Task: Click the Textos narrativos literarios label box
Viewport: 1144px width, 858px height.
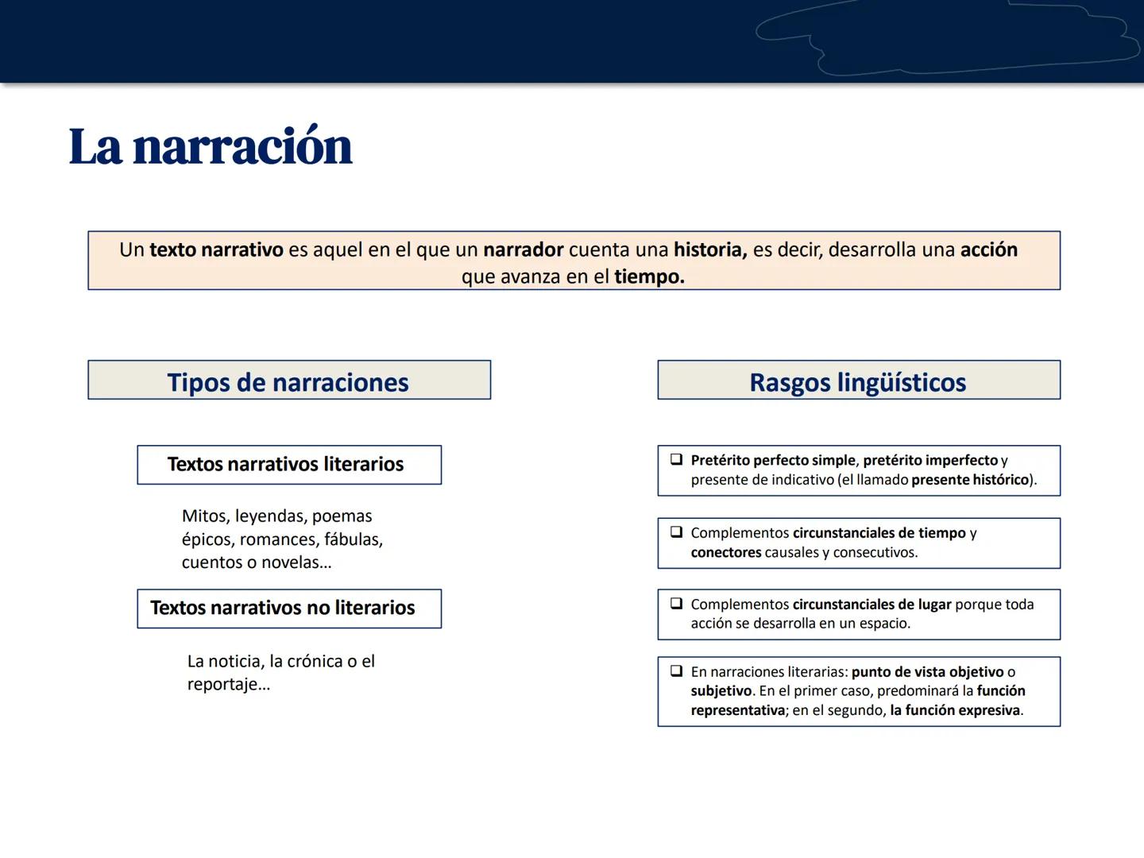Action: (288, 465)
